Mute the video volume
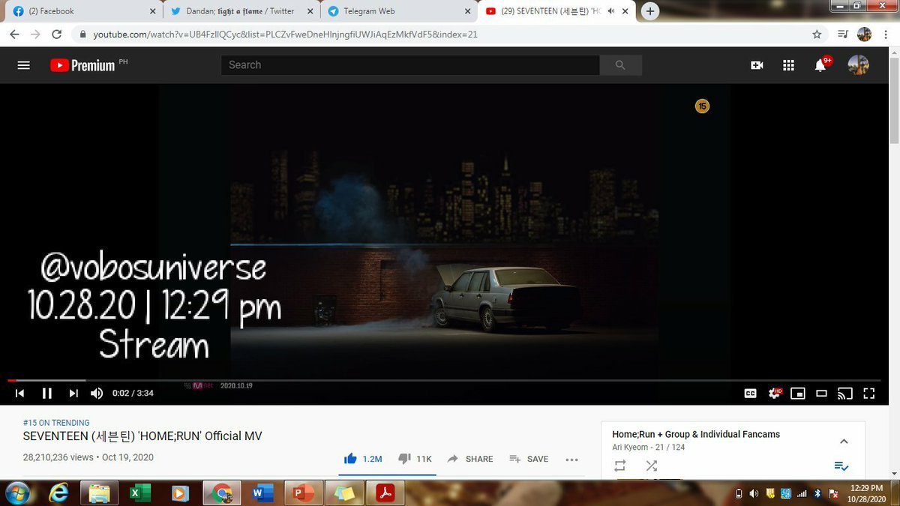 click(97, 393)
